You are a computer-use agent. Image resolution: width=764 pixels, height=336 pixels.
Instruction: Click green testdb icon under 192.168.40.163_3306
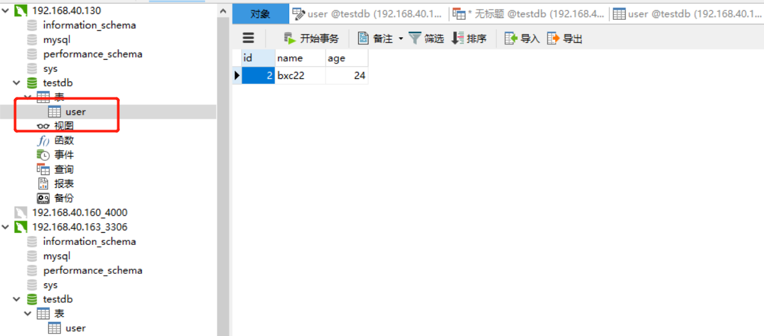[32, 299]
